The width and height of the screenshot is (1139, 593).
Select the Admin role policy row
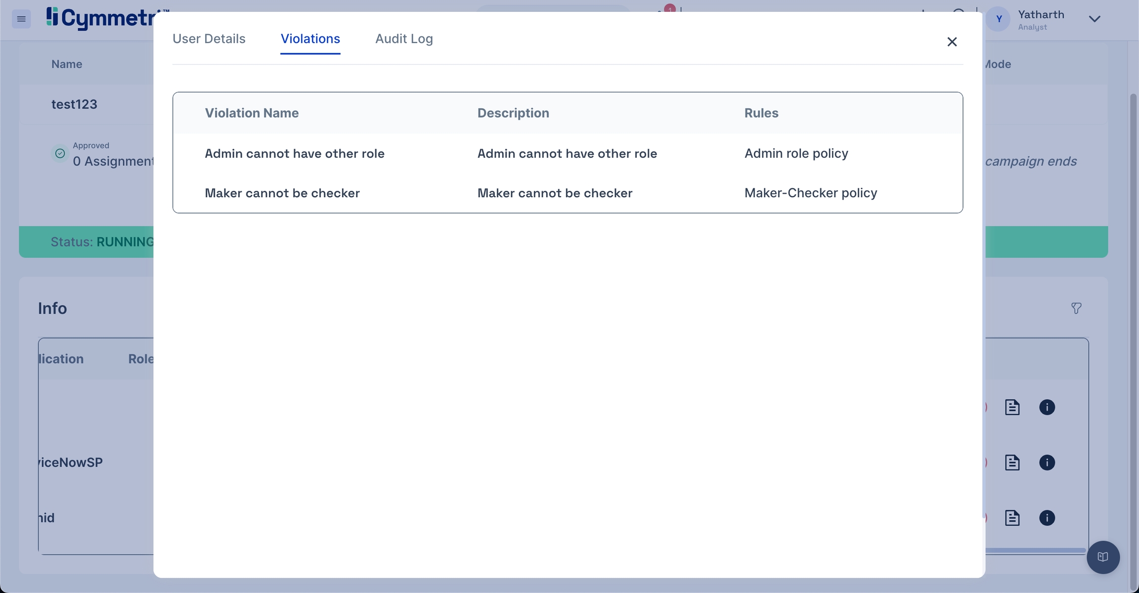click(796, 153)
